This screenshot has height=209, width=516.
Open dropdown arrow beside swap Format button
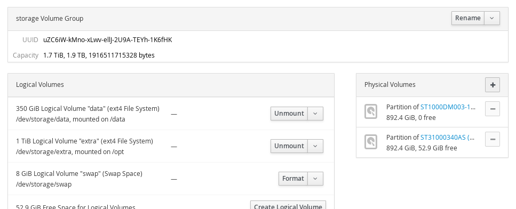(x=315, y=179)
